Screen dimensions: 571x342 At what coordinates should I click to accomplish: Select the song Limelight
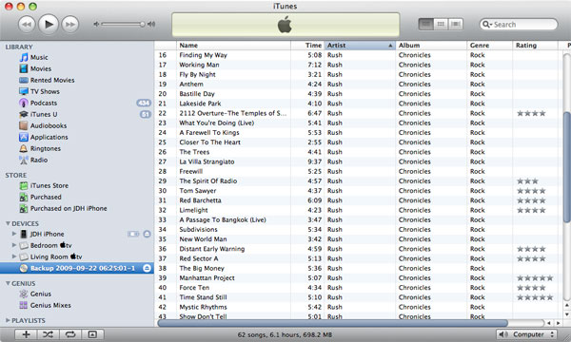[x=193, y=210]
